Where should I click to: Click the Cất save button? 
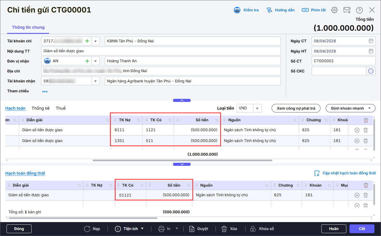[362, 229]
